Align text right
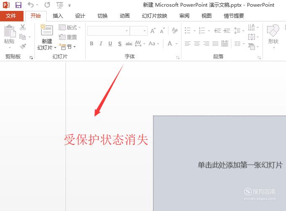The height and width of the screenshot is (211, 286). (x=206, y=44)
